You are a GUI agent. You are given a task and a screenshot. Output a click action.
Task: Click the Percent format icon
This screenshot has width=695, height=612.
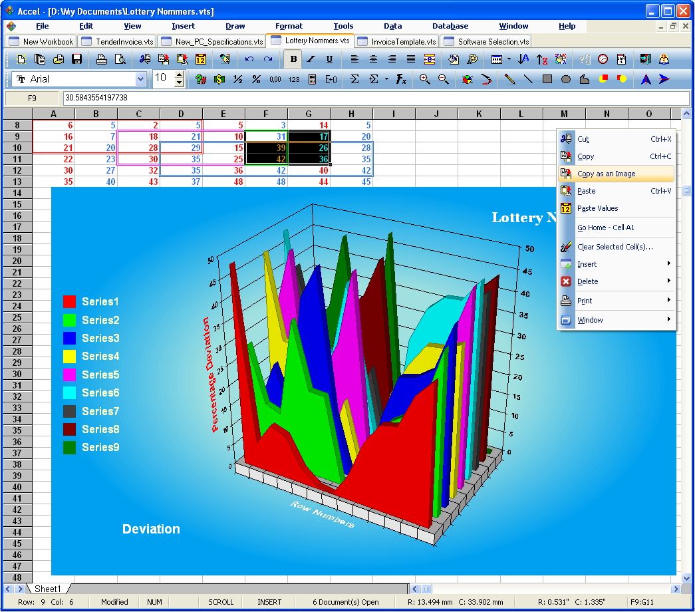click(x=256, y=79)
